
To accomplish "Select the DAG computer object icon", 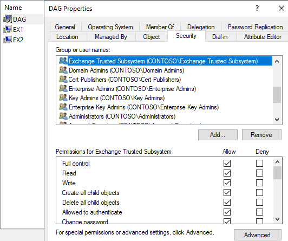I will (x=8, y=19).
